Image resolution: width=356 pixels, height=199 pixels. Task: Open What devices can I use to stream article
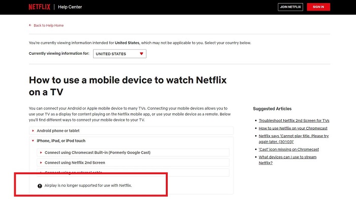pos(287,160)
